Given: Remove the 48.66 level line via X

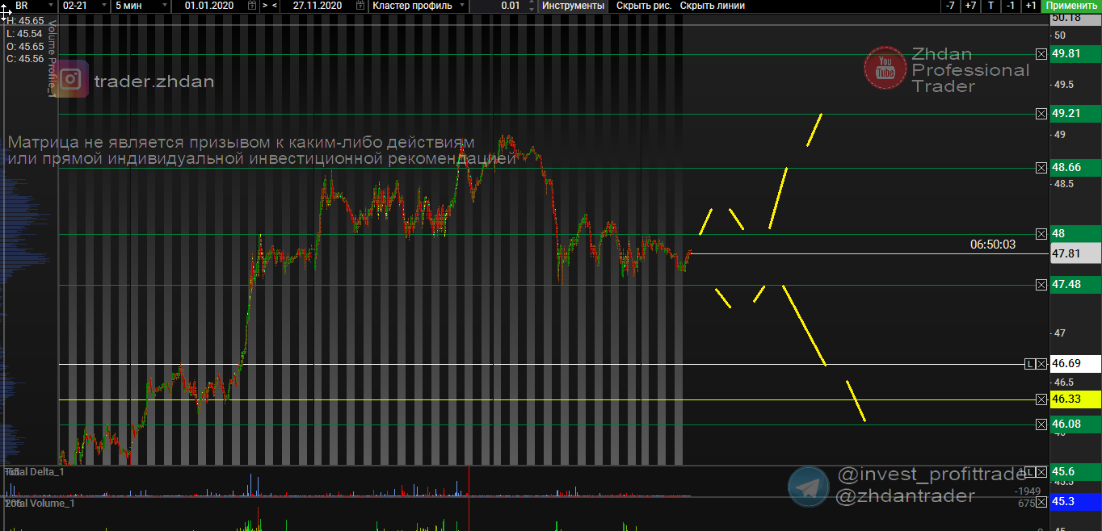Looking at the screenshot, I should click(x=1041, y=168).
